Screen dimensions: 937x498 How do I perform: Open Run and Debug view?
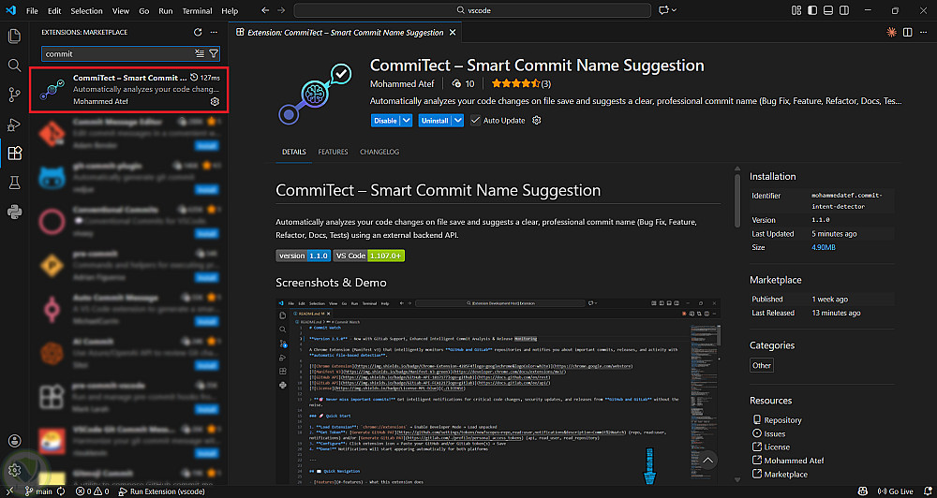tap(14, 124)
